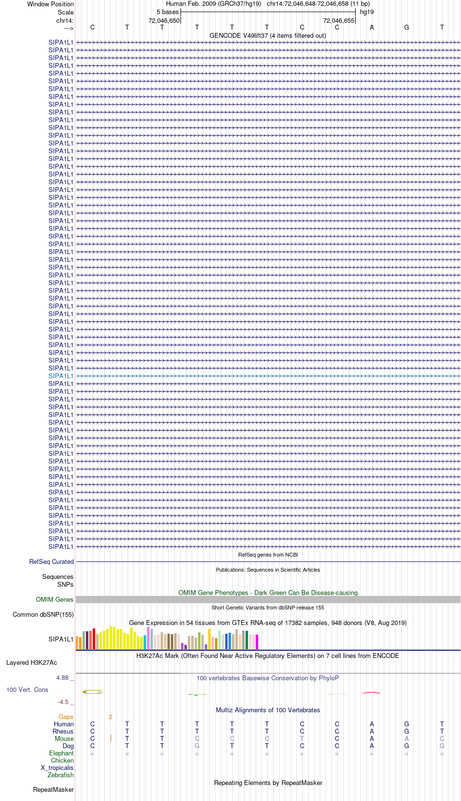Click the OMIM Genes track label
This screenshot has width=461, height=801.
tap(55, 600)
